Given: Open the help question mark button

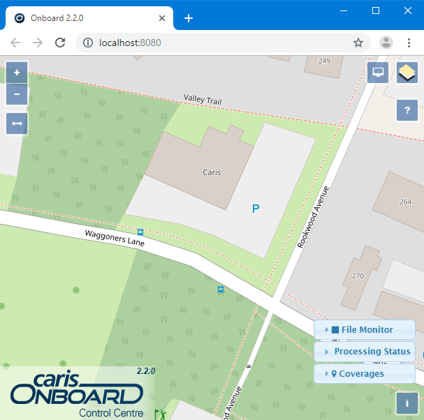Looking at the screenshot, I should click(x=407, y=110).
